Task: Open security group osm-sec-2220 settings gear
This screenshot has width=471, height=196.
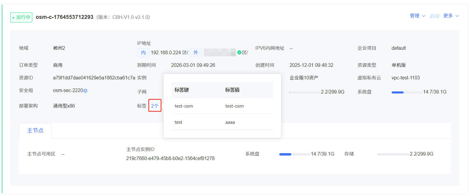Action: point(85,91)
